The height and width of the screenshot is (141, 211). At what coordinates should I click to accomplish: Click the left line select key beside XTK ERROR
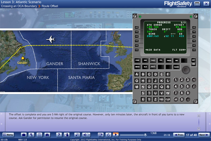point(137,27)
